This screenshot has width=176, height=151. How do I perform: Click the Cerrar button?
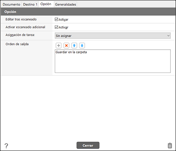tap(88, 145)
